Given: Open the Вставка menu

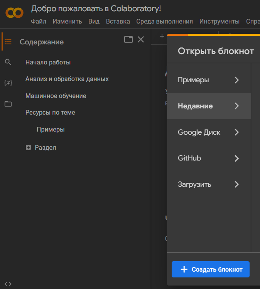Looking at the screenshot, I should [118, 21].
